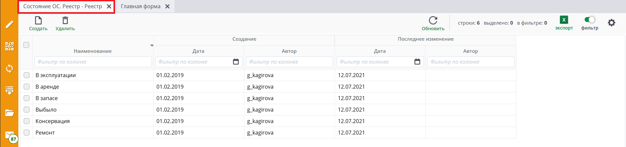The width and height of the screenshot is (626, 147).
Task: Click the sync arrows sidebar icon
Action: click(x=10, y=68)
